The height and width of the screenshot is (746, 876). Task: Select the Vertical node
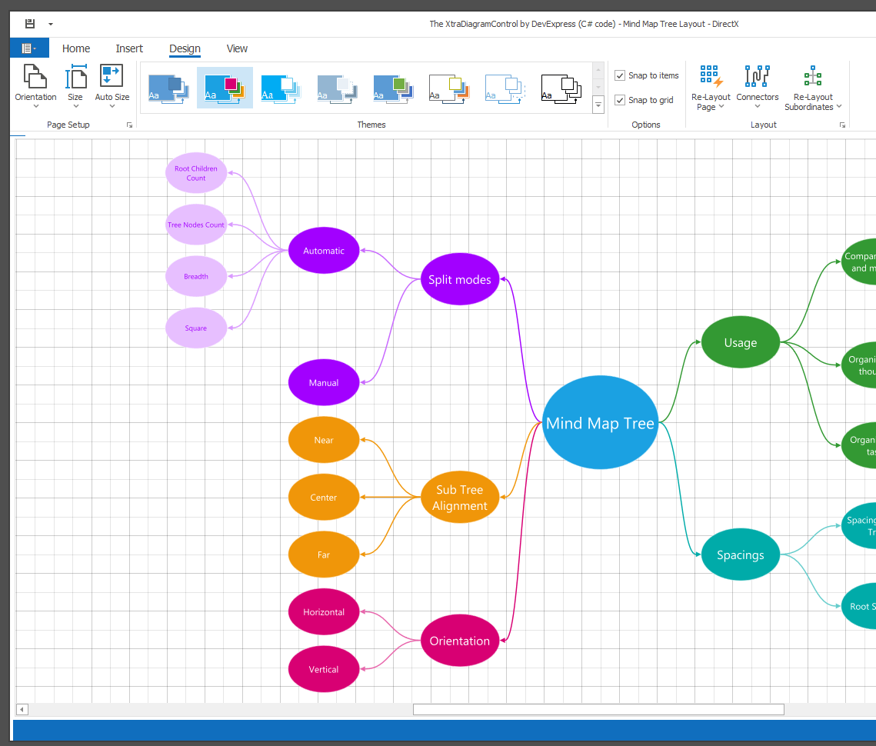click(x=324, y=669)
